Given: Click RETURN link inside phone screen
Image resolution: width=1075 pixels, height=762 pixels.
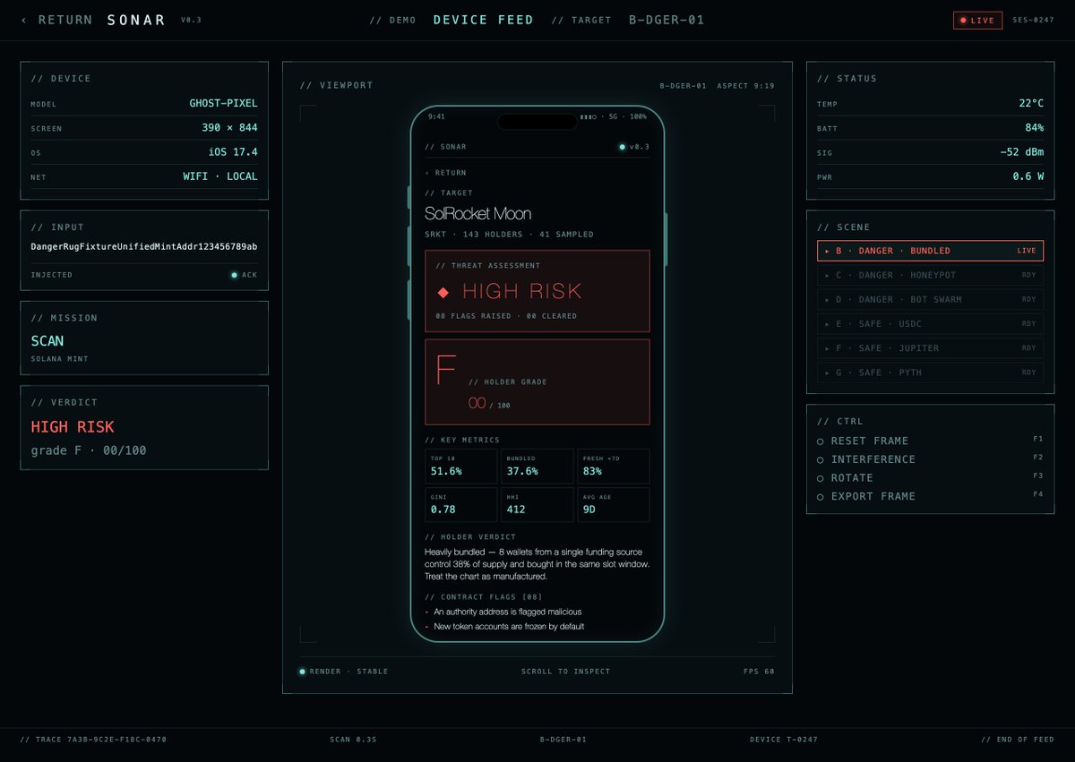Looking at the screenshot, I should (445, 173).
